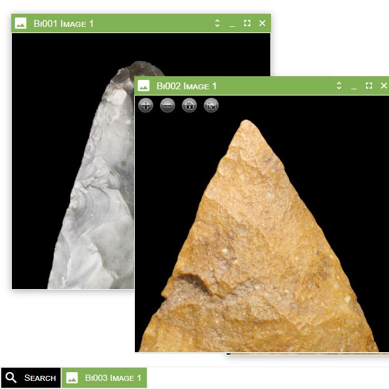Click the picture icon in Bi001 title bar
This screenshot has width=389, height=389.
click(21, 24)
